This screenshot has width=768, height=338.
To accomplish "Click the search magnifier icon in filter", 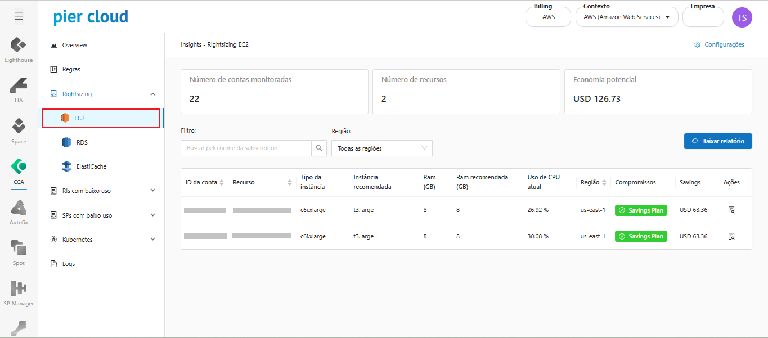I will pos(319,148).
